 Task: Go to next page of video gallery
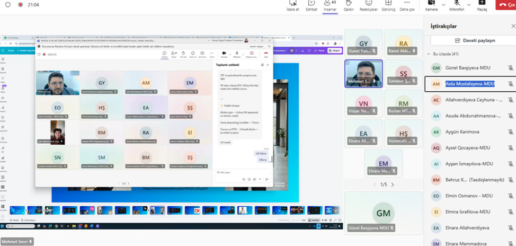pyautogui.click(x=393, y=184)
